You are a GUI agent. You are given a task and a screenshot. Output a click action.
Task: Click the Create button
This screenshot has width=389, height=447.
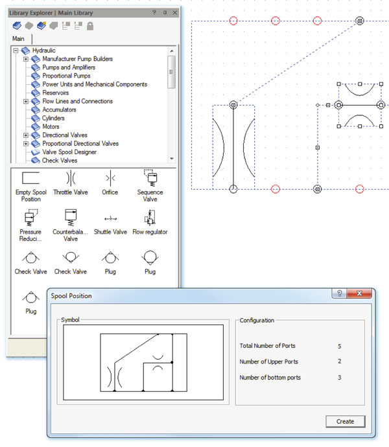(346, 421)
